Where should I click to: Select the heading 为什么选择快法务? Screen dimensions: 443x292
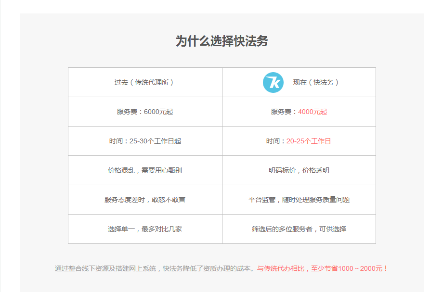222,41
